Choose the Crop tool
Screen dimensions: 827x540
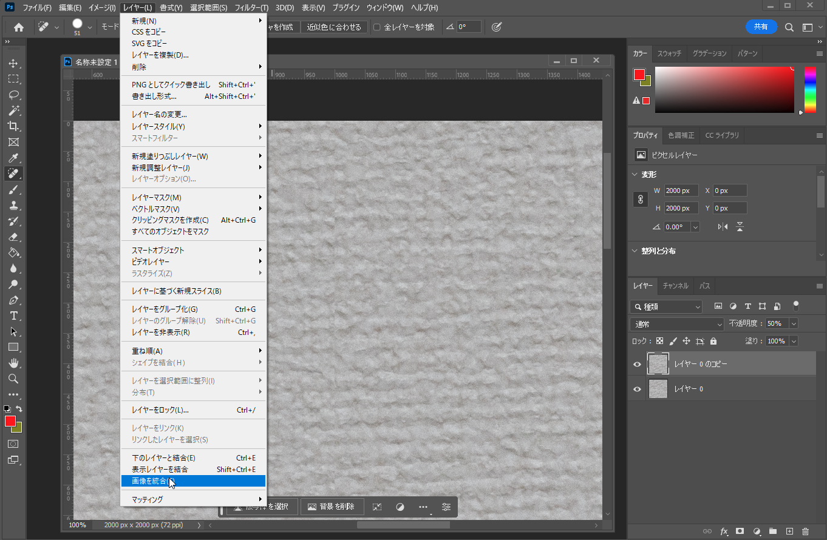point(13,126)
